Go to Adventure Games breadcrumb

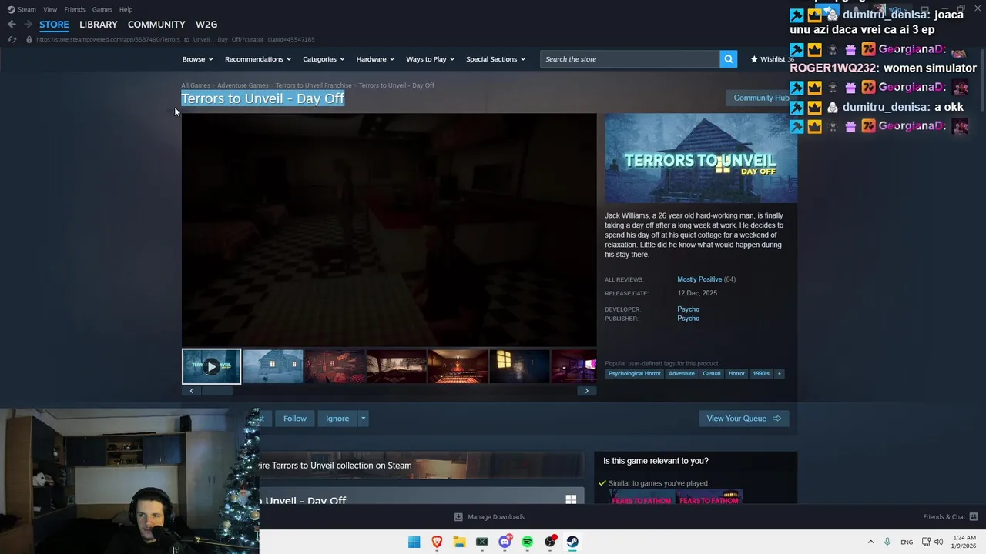pos(243,85)
